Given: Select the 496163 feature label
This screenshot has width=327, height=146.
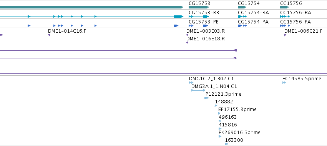Looking at the screenshot, I should [228, 117].
